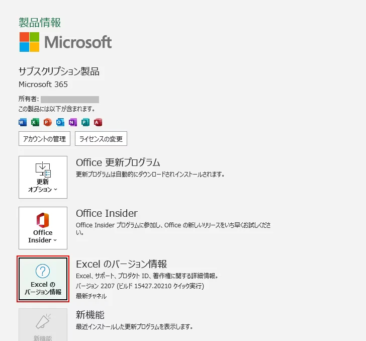This screenshot has width=366, height=341.
Task: Expand the 更新オプション dropdown
Action: pos(43,177)
